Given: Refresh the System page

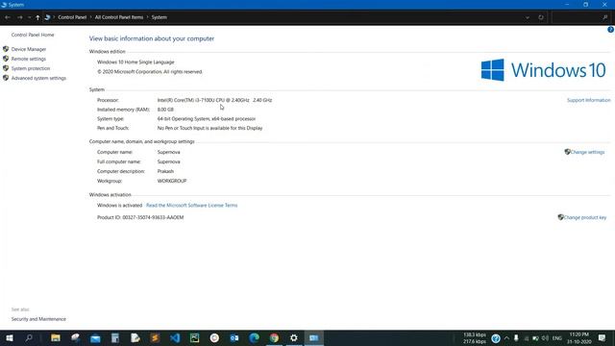Looking at the screenshot, I should tap(541, 17).
